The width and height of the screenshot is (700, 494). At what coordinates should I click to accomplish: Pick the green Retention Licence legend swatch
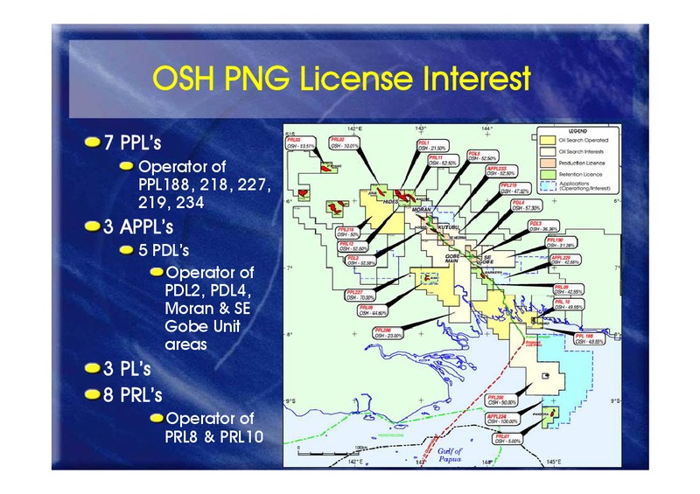coord(548,175)
